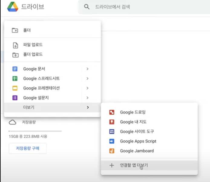
Task: Choose Google 드로잉 from the submenu
Action: [x=149, y=112]
